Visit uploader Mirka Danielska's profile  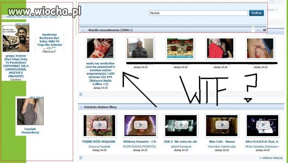[262, 147]
